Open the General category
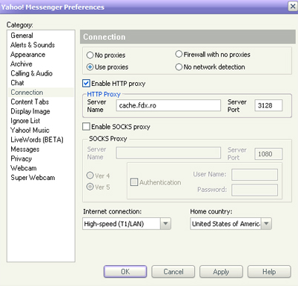The image size is (298, 286). pos(21,36)
